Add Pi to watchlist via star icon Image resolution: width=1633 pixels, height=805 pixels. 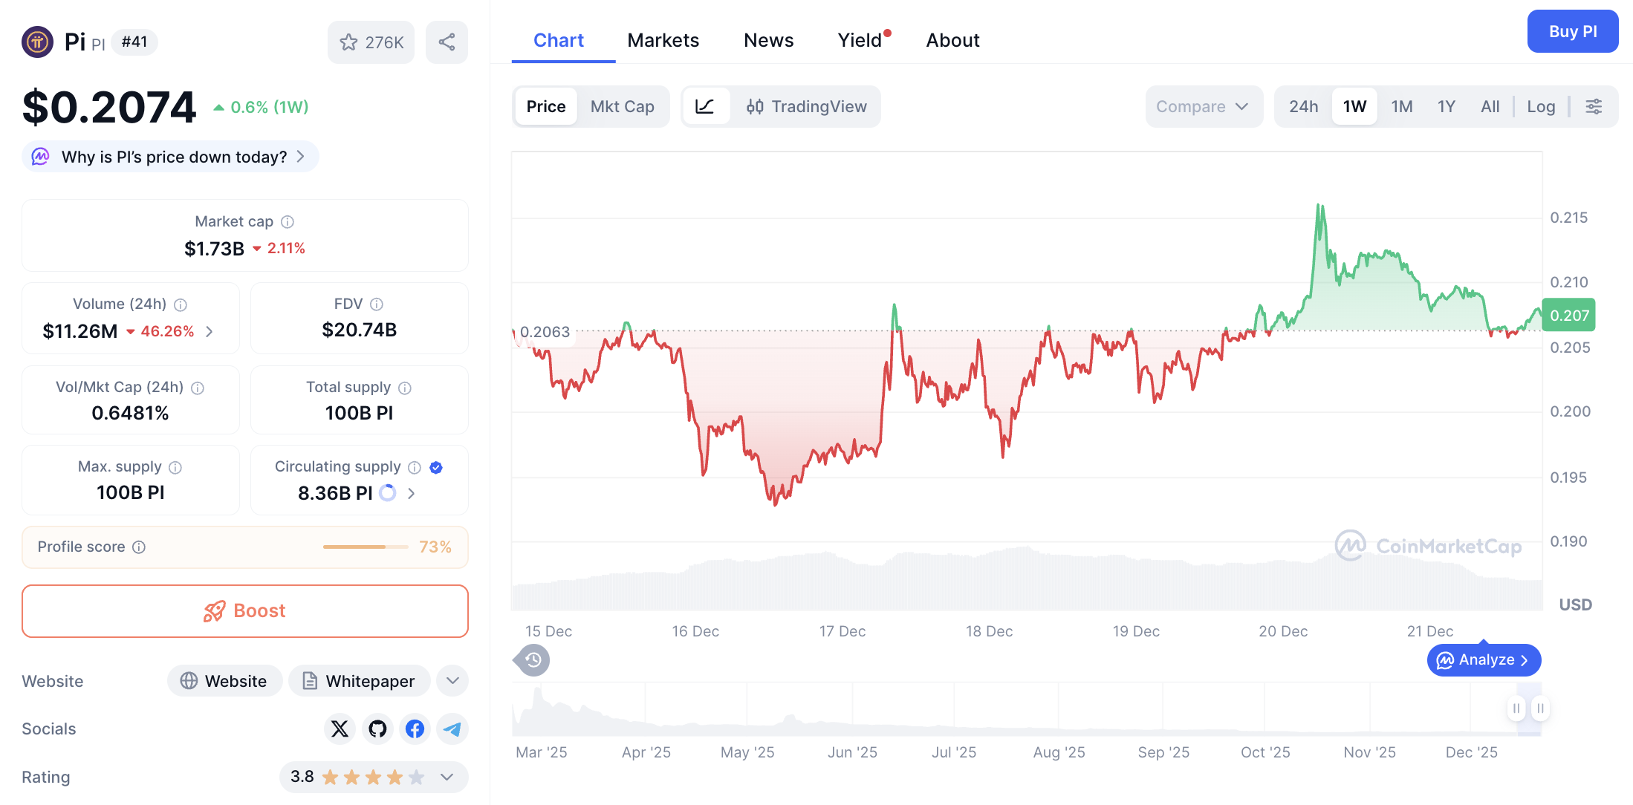pos(348,42)
